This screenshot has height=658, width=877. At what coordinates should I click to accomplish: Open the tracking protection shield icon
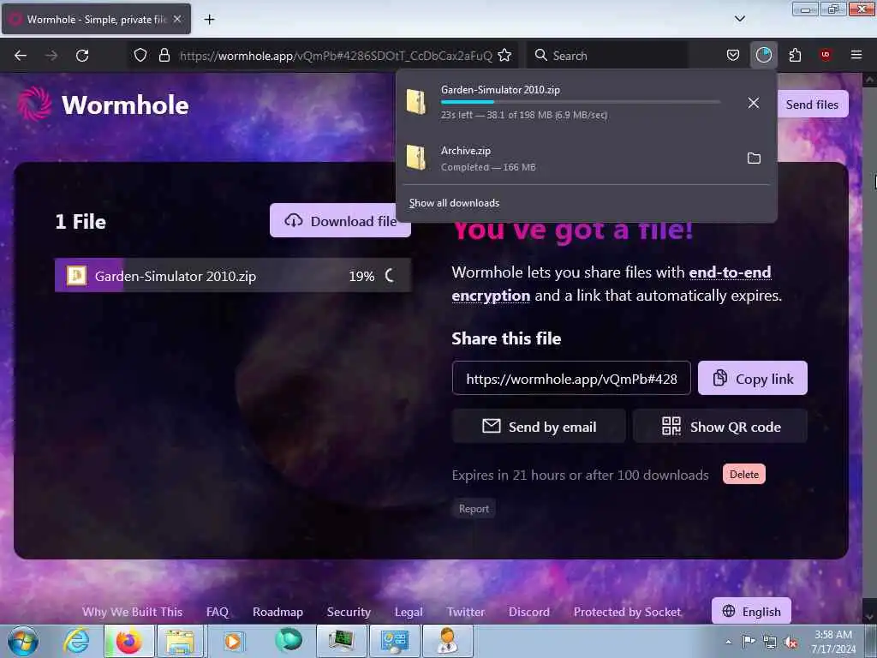point(140,56)
